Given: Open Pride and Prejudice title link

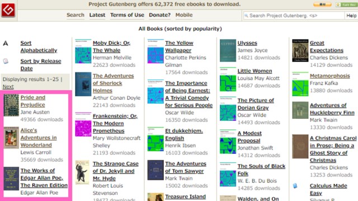Looking at the screenshot, I should pos(32,101).
